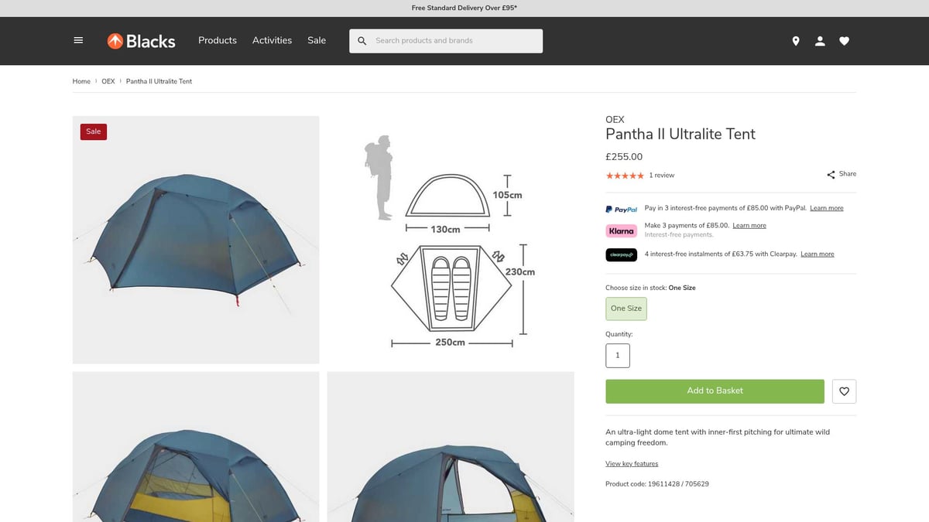Open the hamburger navigation menu
Screen dimensions: 929x522
77,40
